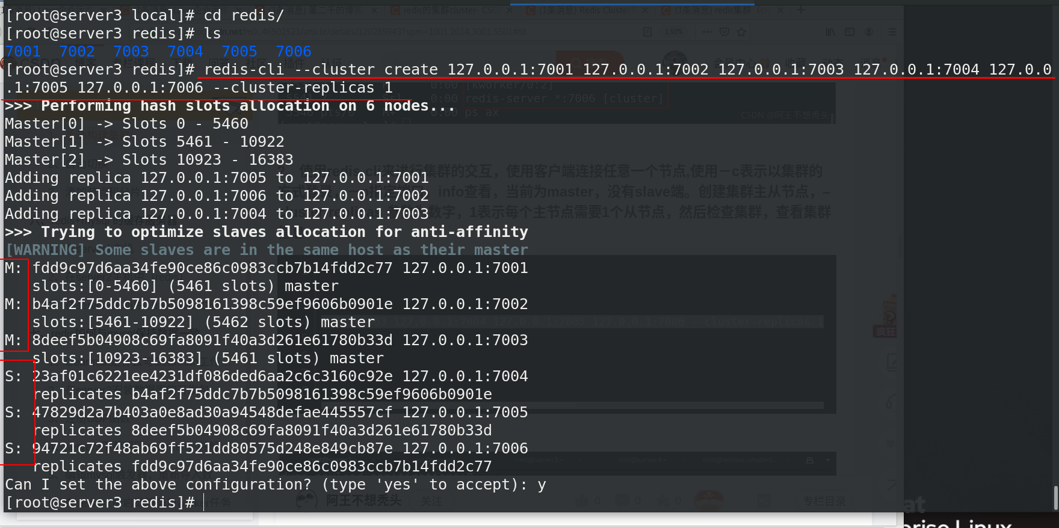1059x528 pixels.
Task: Close the 'redis的集群cluster' browser tab
Action: click(510, 10)
